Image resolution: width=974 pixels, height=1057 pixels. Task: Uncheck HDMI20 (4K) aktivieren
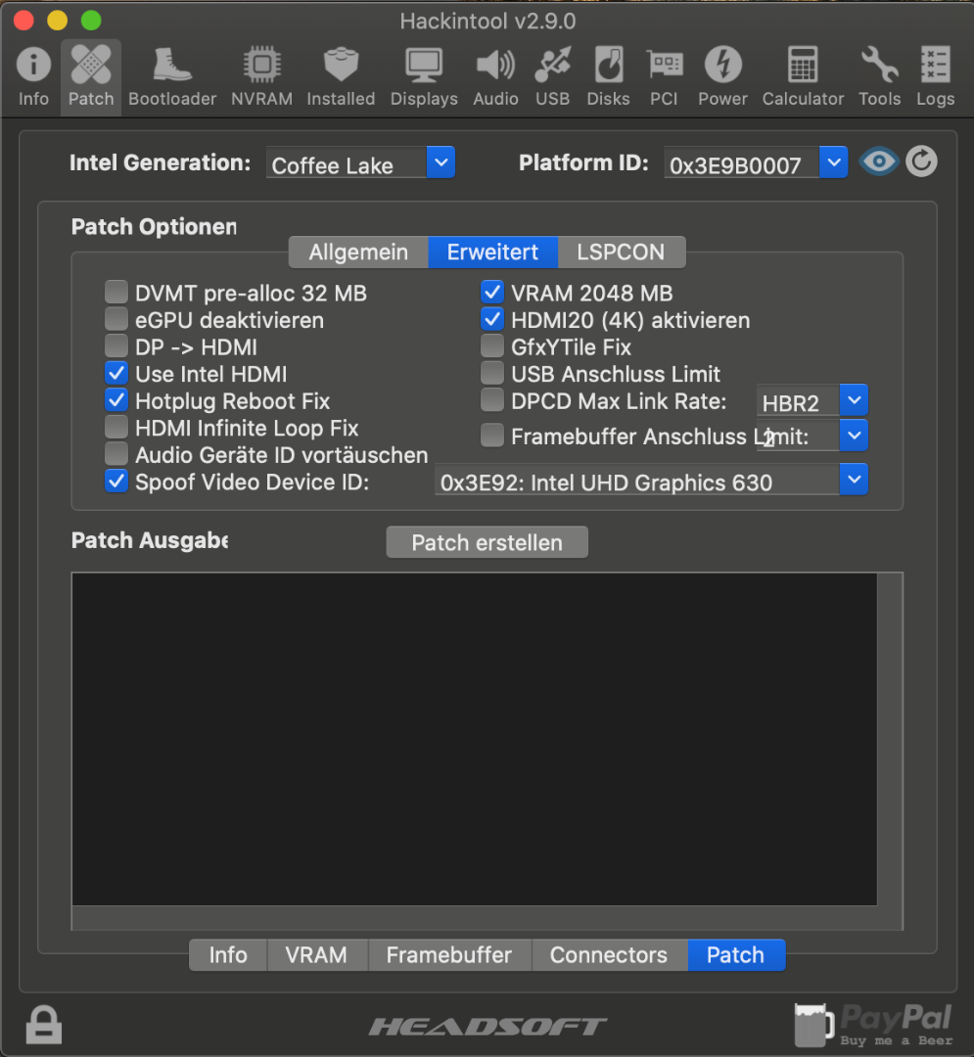pos(492,319)
